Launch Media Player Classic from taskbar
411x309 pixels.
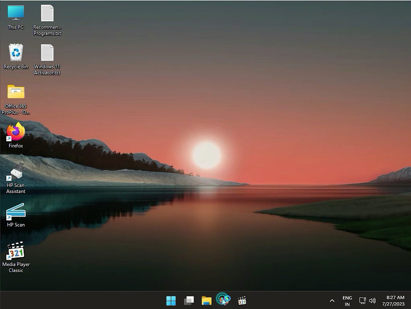pos(242,300)
